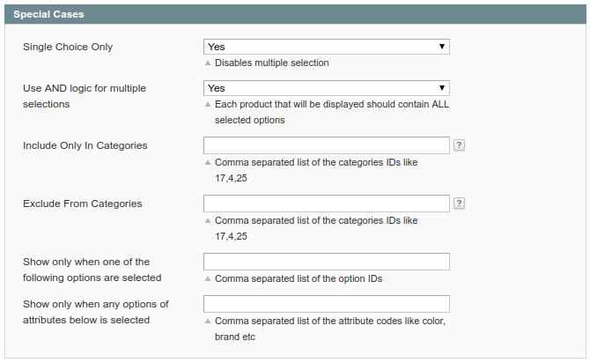
Task: Click the Single Choice Only label
Action: click(68, 47)
